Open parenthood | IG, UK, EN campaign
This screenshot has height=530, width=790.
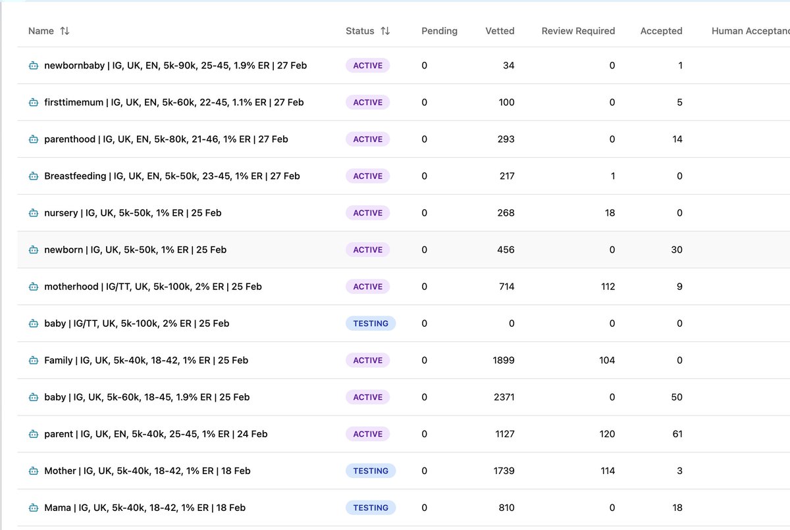166,139
